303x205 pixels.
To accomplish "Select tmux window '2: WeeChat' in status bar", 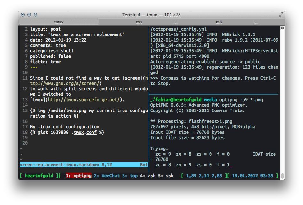I will click(x=107, y=176).
